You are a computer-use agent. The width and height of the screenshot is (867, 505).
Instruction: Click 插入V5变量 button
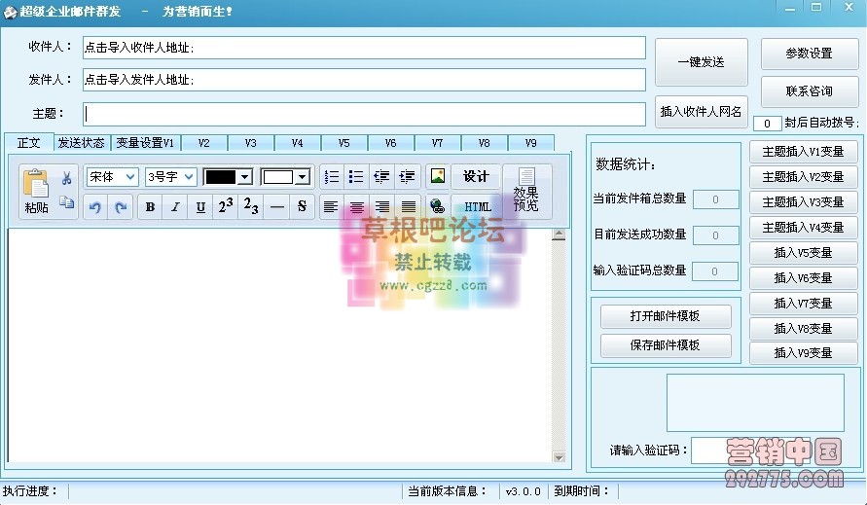[804, 253]
